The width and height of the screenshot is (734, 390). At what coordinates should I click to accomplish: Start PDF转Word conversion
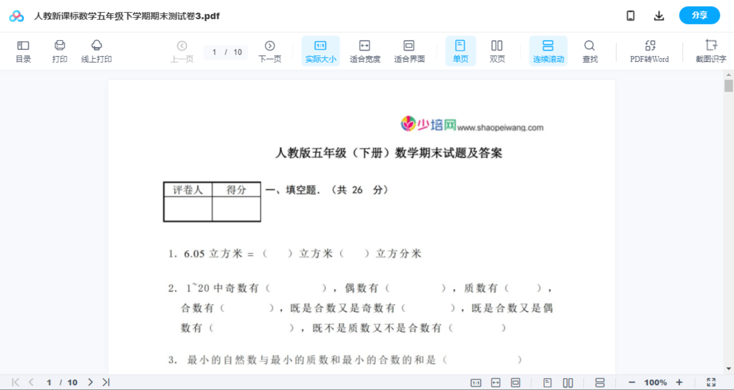(649, 51)
